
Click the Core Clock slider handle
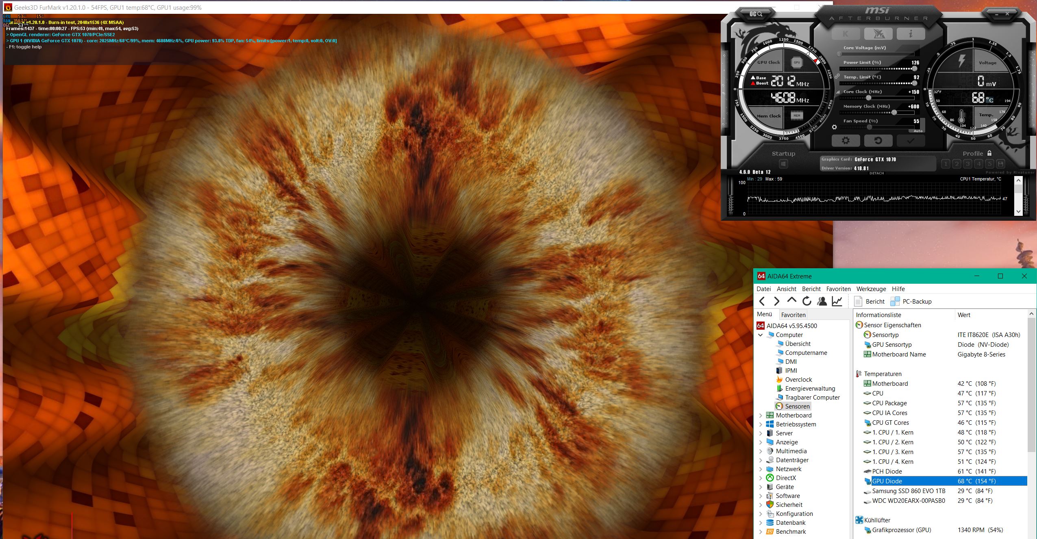coord(868,98)
